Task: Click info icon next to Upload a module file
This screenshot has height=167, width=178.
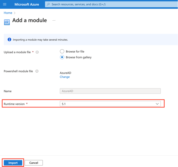Action: [x=37, y=52]
